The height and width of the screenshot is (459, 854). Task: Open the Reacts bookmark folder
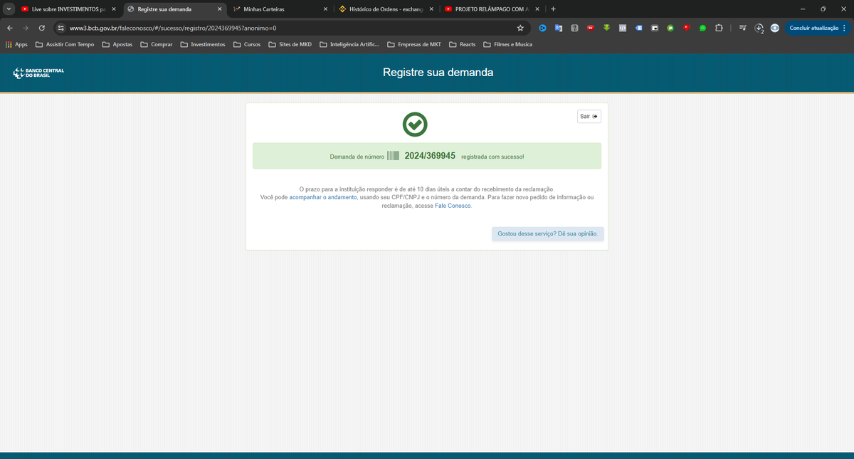pyautogui.click(x=462, y=44)
